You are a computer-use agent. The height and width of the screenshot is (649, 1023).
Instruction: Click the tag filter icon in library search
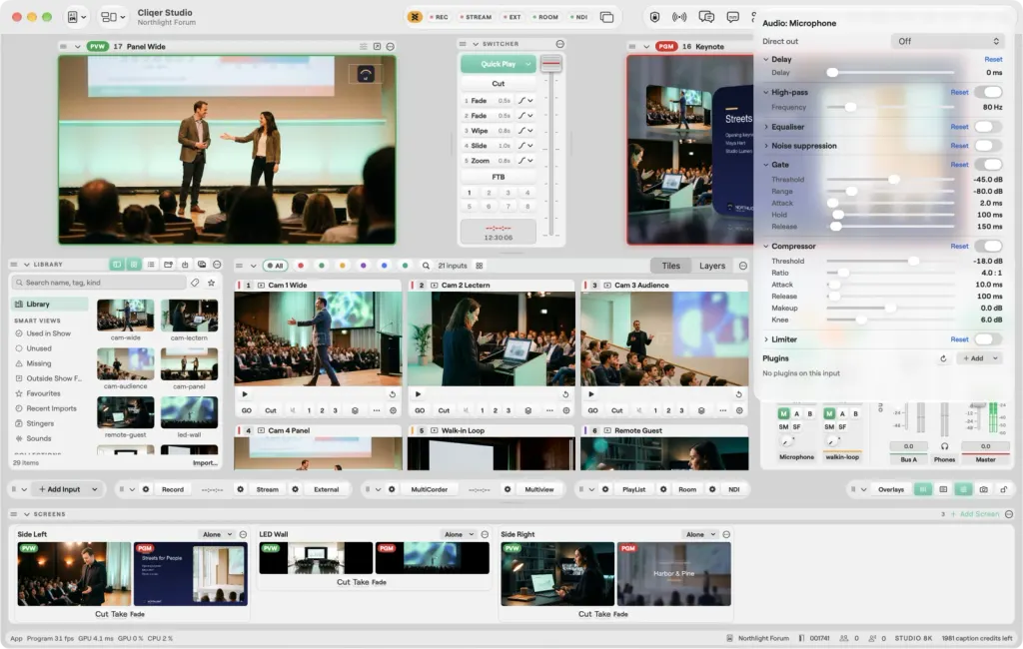[x=195, y=283]
